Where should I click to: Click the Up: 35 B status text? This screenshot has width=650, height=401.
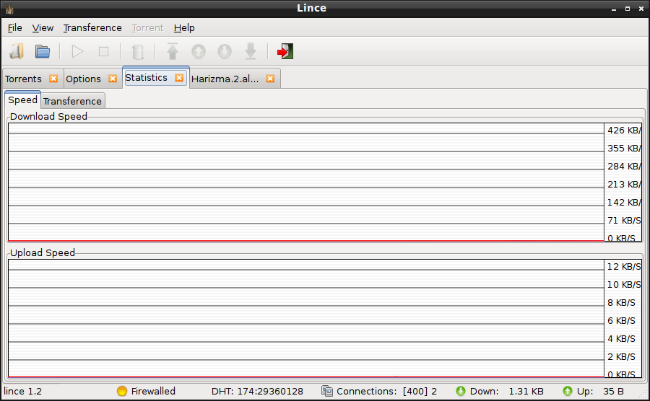[600, 391]
